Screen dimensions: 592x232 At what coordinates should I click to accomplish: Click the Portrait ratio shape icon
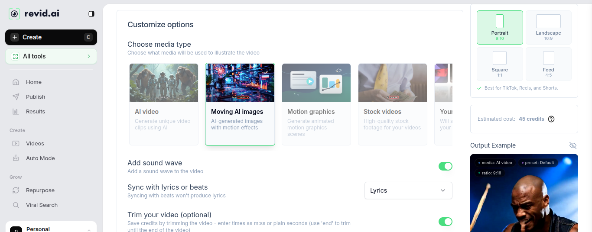[500, 21]
